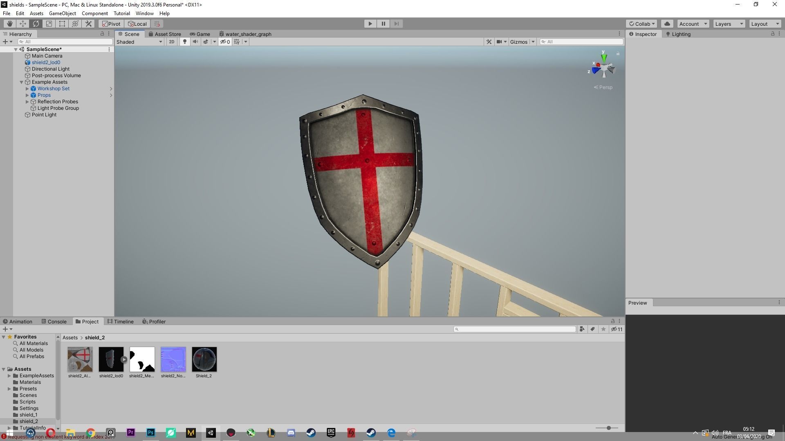This screenshot has height=441, width=785.
Task: Search by label in Project
Action: coord(592,329)
